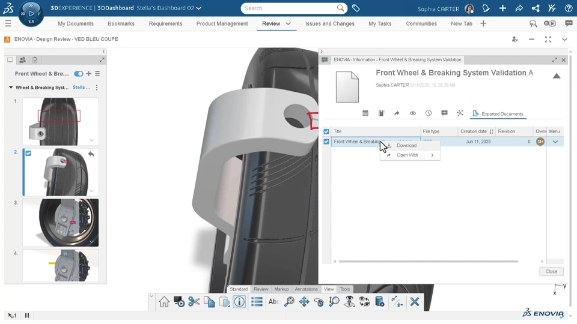Click the share arrow in top bar

pyautogui.click(x=519, y=8)
